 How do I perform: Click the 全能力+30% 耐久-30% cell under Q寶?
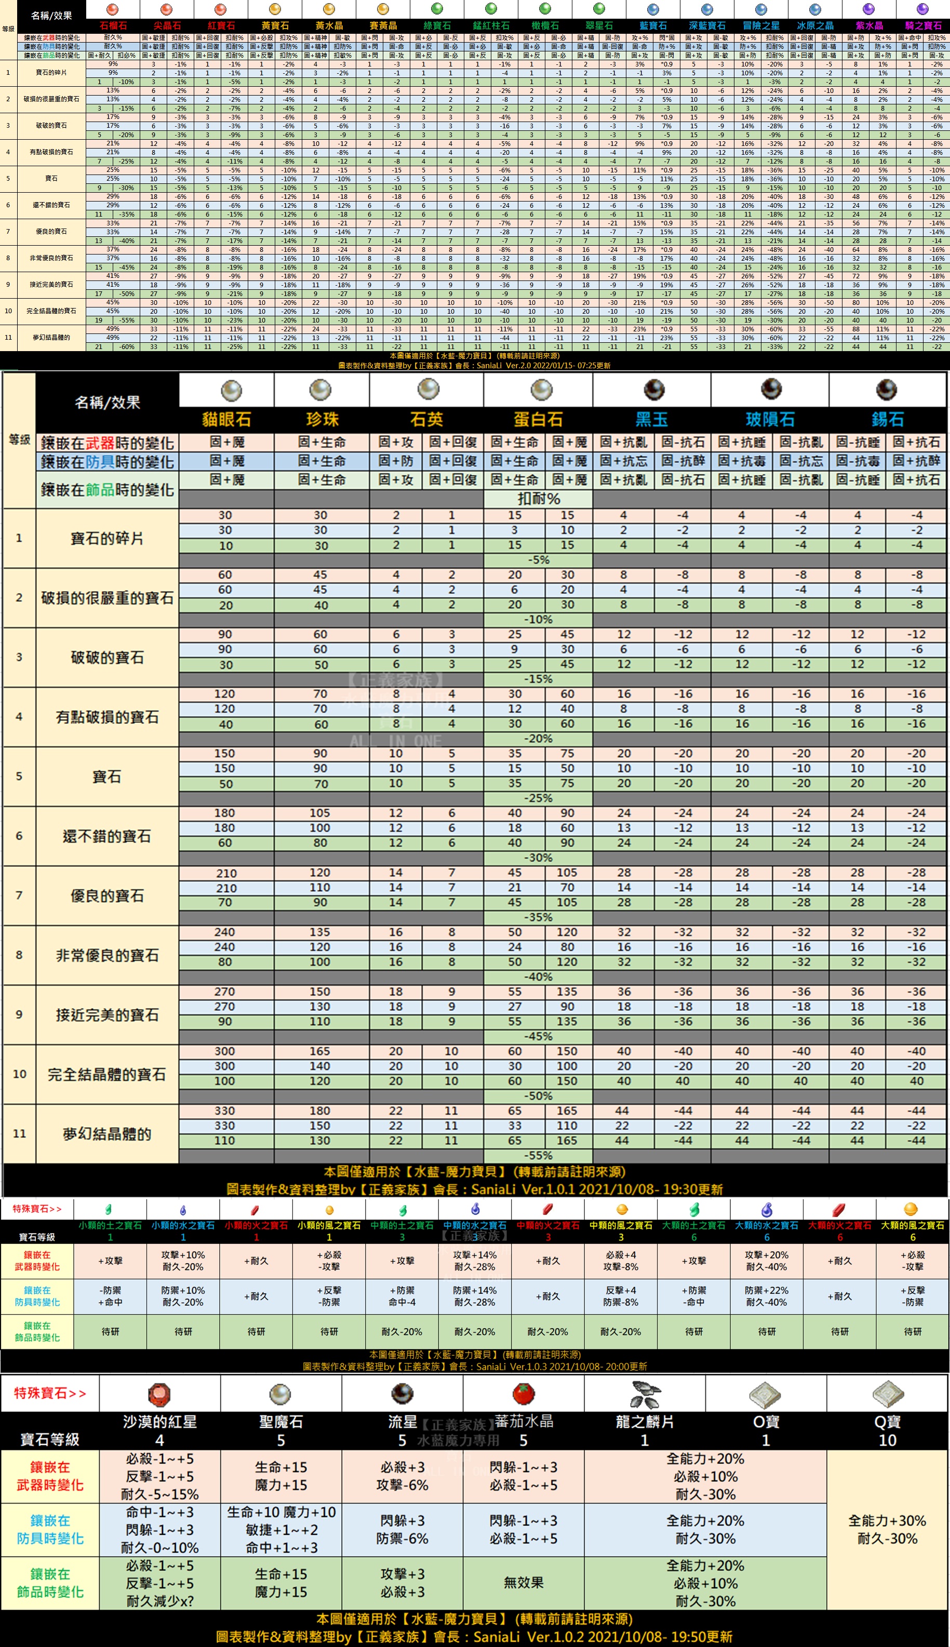(x=887, y=1530)
